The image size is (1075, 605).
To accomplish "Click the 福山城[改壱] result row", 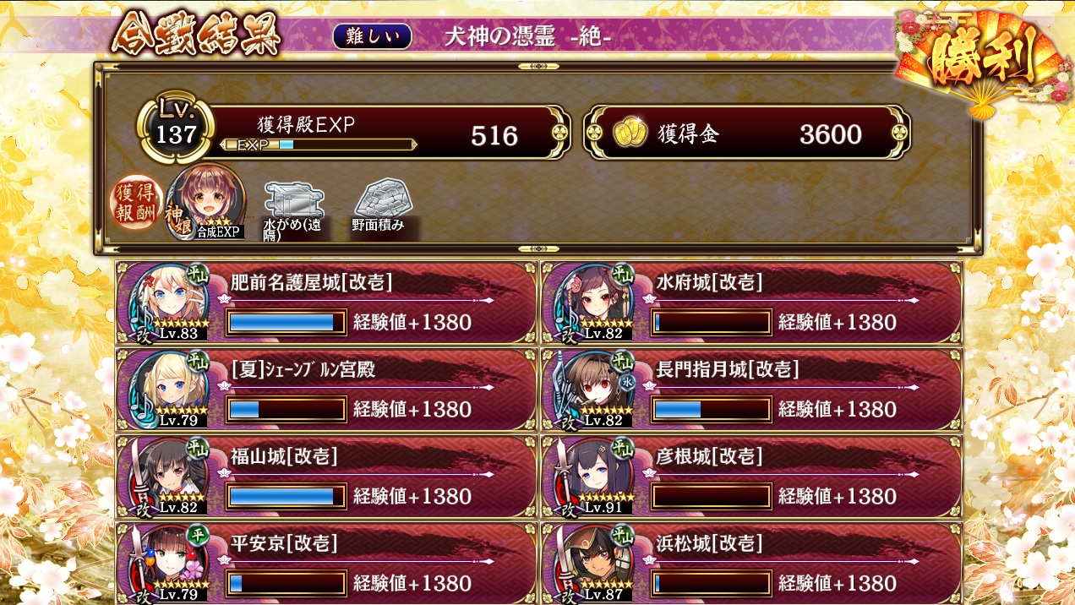I will coord(327,476).
